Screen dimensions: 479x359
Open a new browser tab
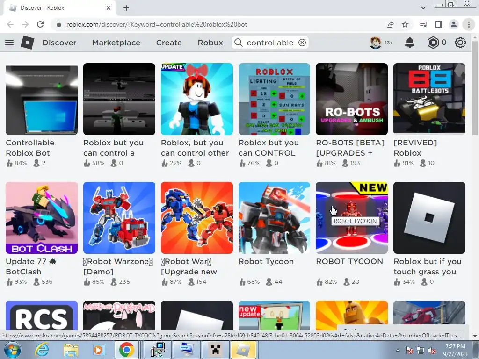point(126,8)
